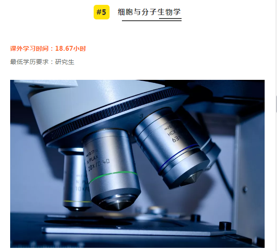Click the yellow ring on the 10X lens
This screenshot has width=277, height=251.
tap(77, 201)
